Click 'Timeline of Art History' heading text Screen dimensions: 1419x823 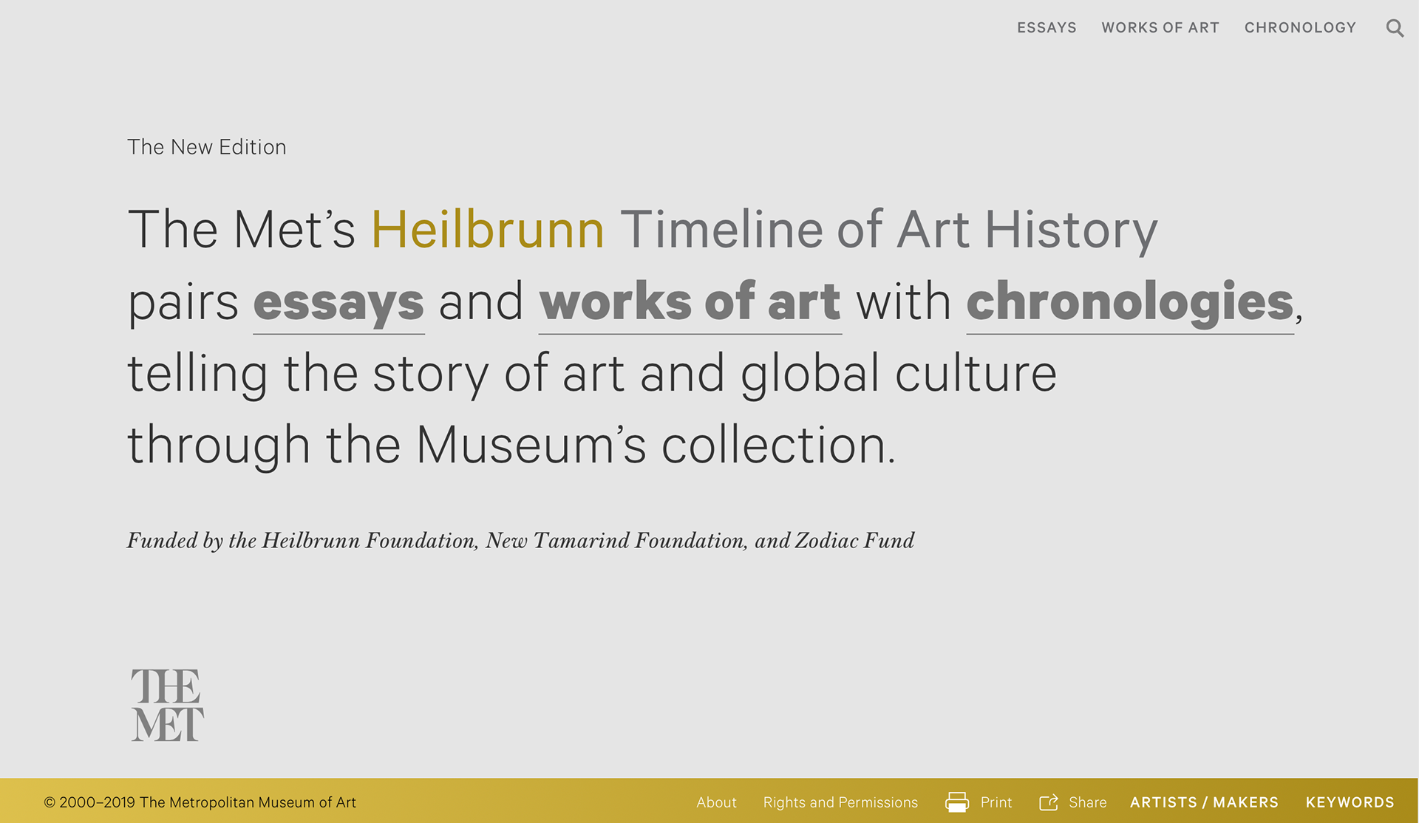point(888,230)
